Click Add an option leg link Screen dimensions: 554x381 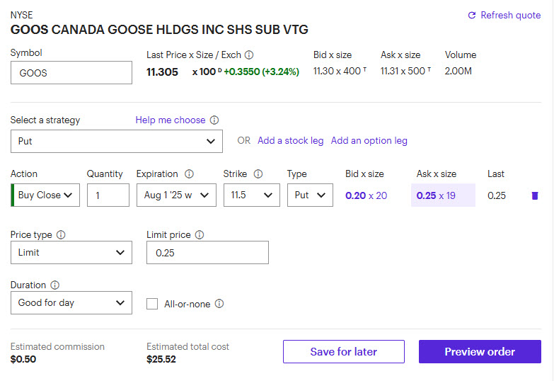point(369,140)
